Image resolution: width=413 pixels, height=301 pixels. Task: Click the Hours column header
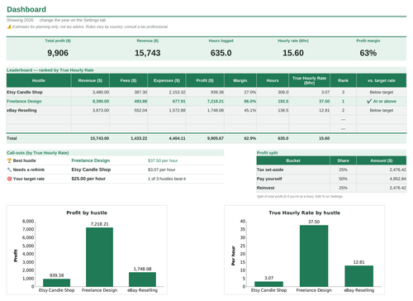tap(273, 80)
